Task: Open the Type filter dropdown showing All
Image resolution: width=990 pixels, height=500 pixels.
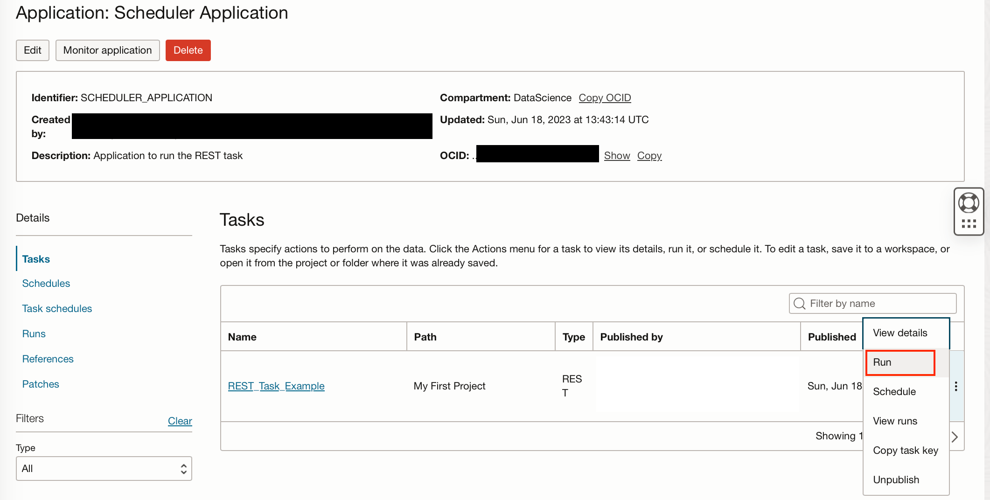Action: pos(104,468)
